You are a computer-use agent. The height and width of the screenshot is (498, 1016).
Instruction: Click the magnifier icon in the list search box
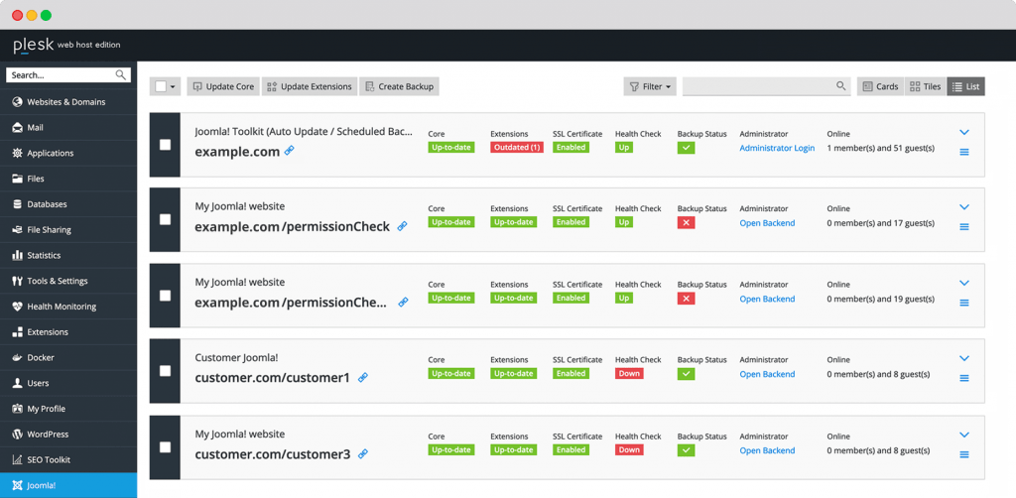841,86
